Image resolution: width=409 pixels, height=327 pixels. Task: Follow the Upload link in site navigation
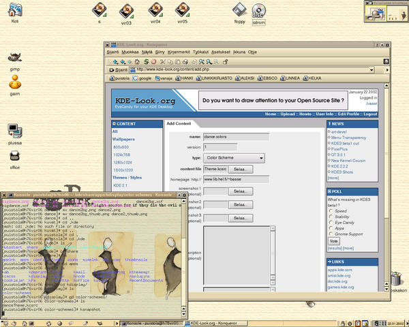288,114
